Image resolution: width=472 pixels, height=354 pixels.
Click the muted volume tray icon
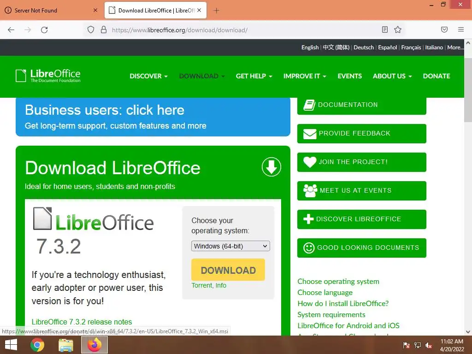click(429, 345)
